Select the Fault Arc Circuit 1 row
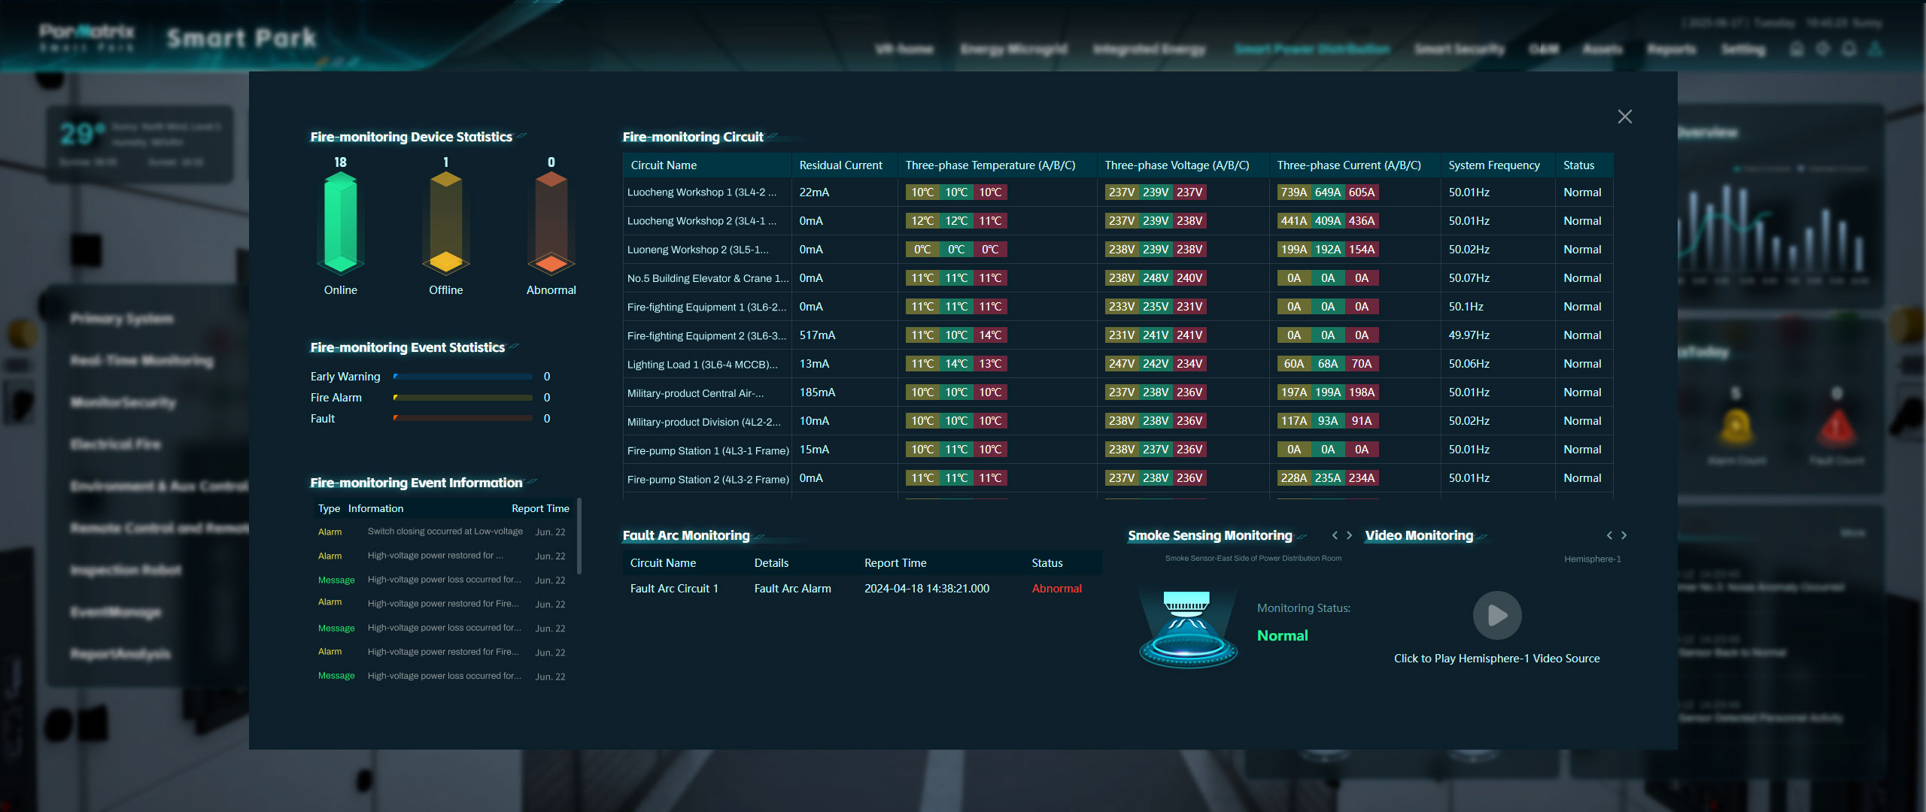 862,589
